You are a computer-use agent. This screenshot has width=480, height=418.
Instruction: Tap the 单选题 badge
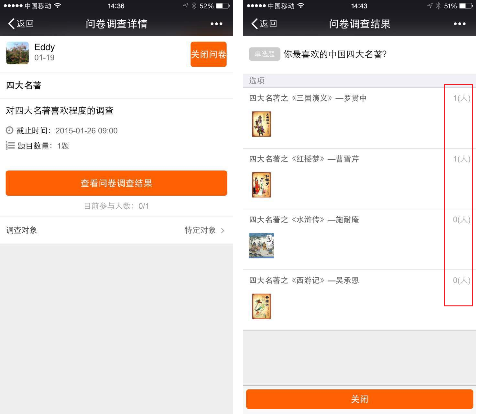point(264,54)
